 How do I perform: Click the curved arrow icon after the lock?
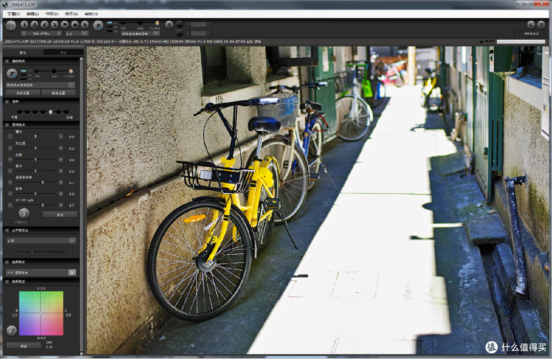pos(85,25)
